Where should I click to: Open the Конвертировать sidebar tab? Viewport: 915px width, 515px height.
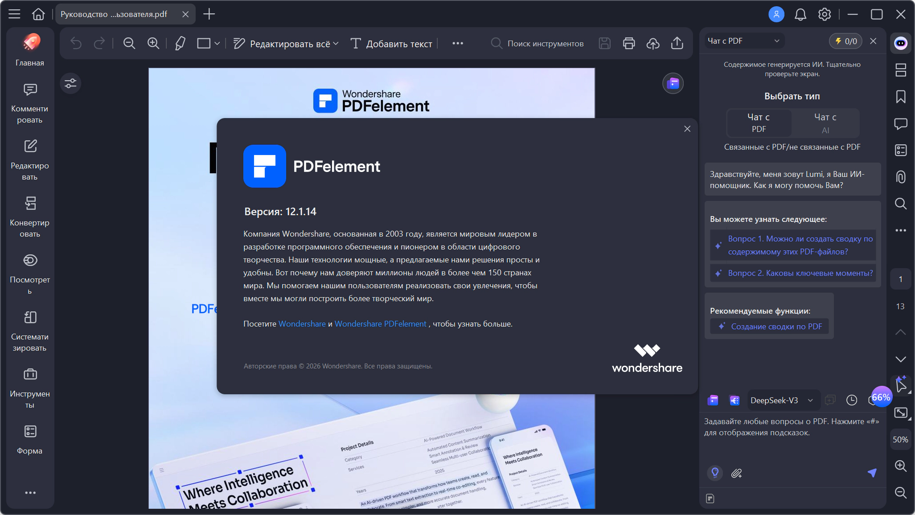click(x=30, y=216)
